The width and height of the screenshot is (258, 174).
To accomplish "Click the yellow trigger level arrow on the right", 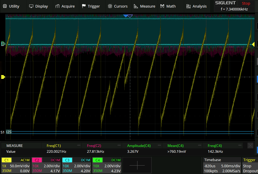I will point(253,44).
